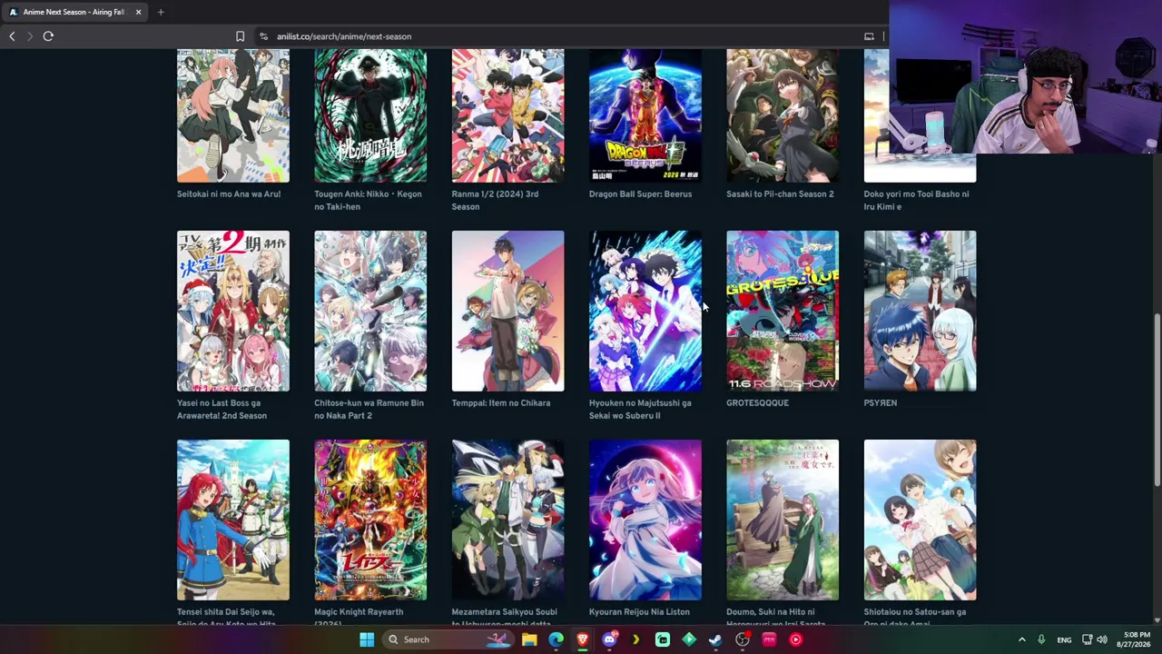Open OBS Studio from the taskbar
This screenshot has height=654, width=1162.
click(x=743, y=639)
